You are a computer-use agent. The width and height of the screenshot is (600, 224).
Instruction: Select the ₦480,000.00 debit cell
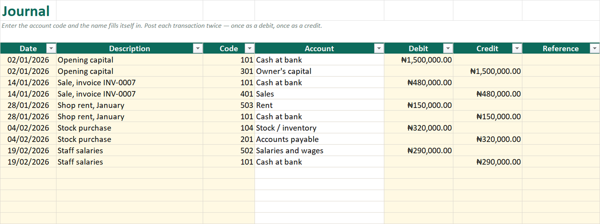[419, 83]
